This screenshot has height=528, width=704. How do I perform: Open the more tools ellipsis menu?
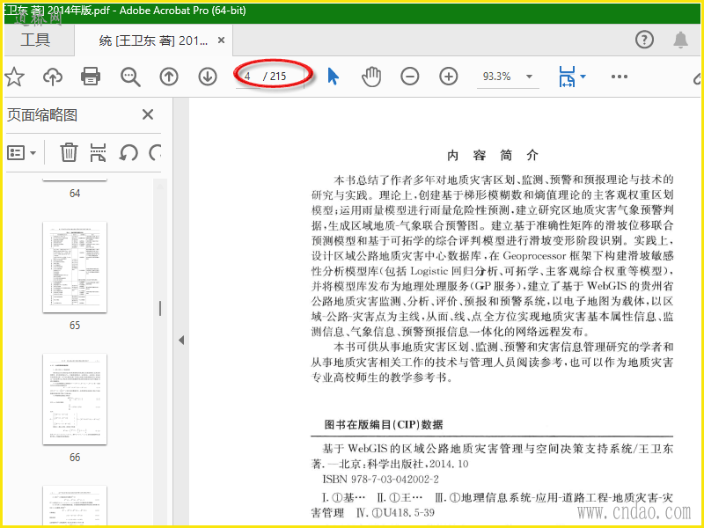pos(620,77)
